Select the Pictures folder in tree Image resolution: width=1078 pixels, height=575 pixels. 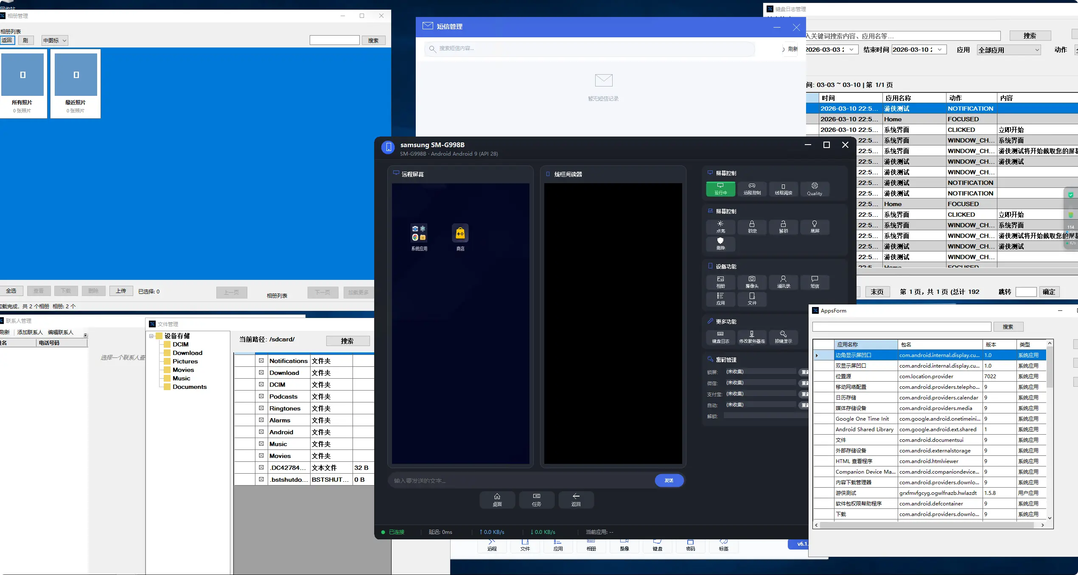pos(185,361)
